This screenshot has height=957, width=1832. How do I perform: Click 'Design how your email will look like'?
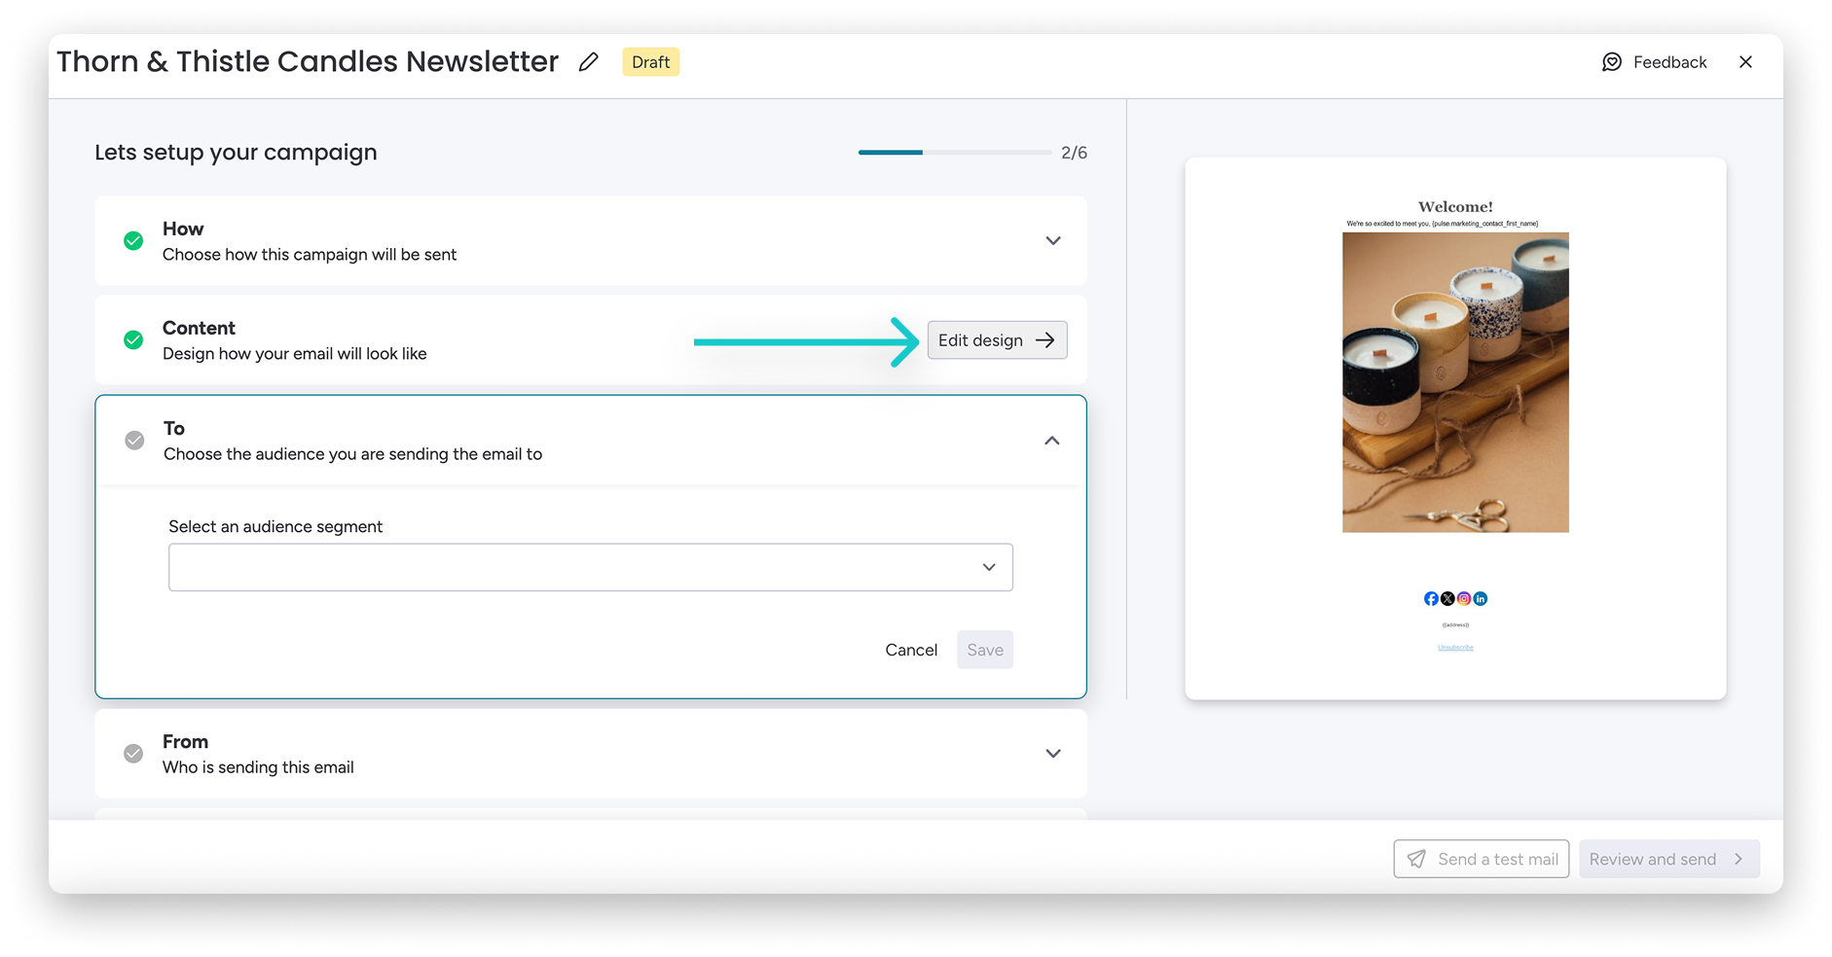pos(295,354)
